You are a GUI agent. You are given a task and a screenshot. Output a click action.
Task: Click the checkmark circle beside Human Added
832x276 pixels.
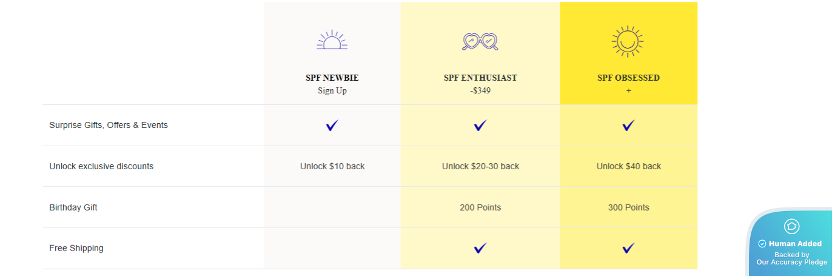coord(762,244)
